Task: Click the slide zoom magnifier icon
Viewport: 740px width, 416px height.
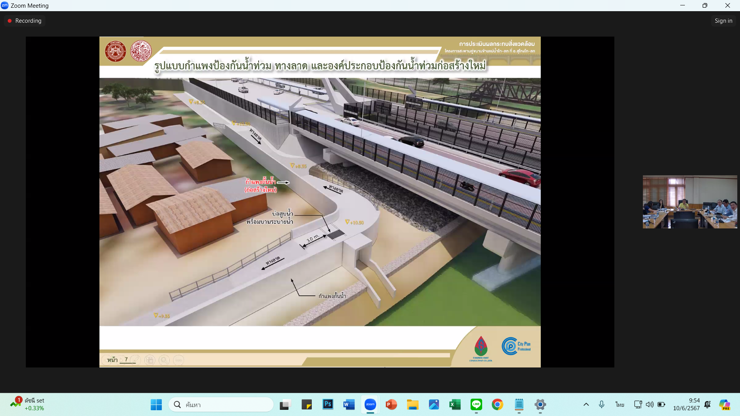Action: pos(164,360)
